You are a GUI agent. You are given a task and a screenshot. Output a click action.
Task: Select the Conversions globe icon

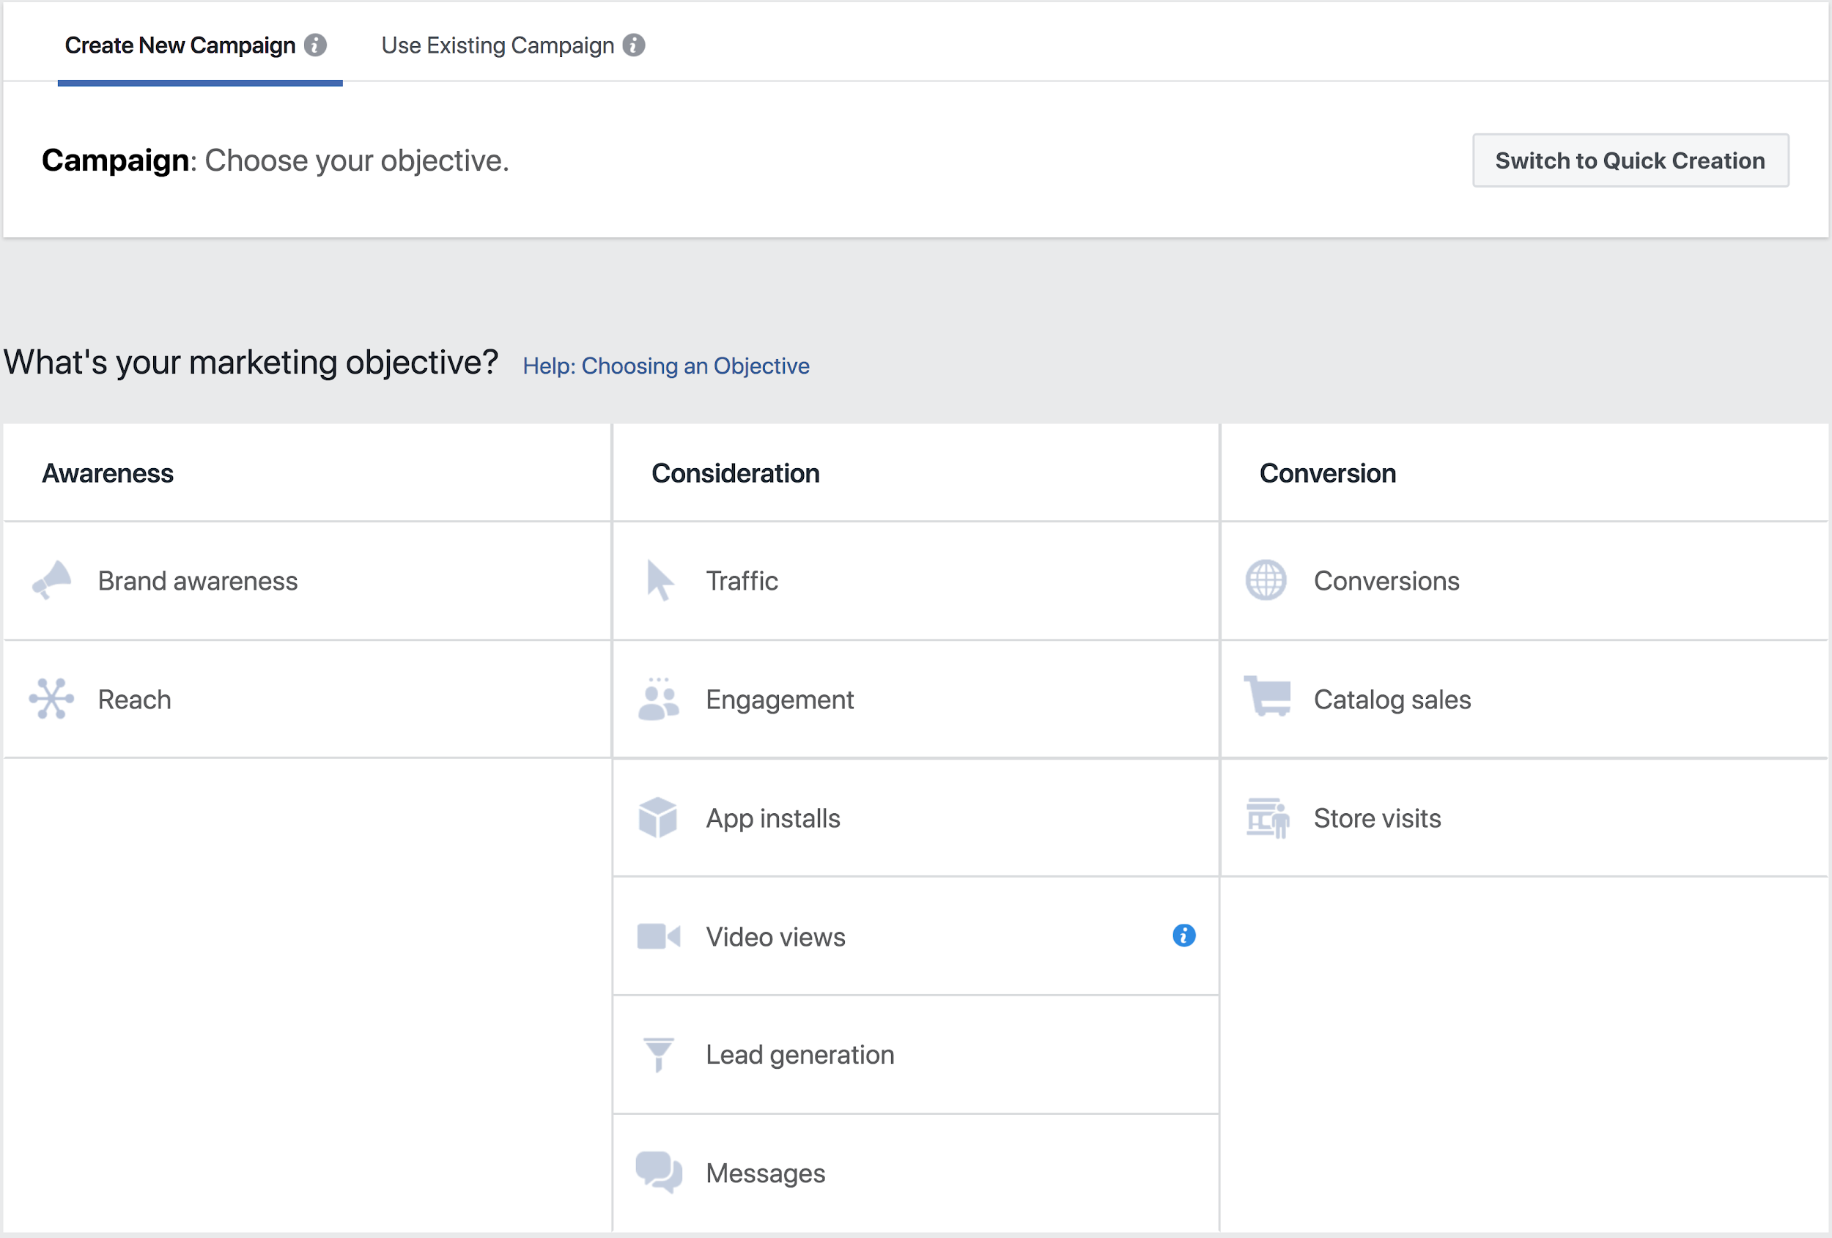[x=1266, y=580]
